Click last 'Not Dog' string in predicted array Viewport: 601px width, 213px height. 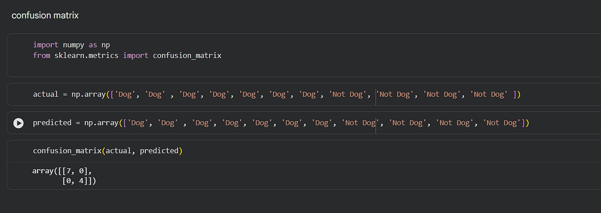pos(503,123)
